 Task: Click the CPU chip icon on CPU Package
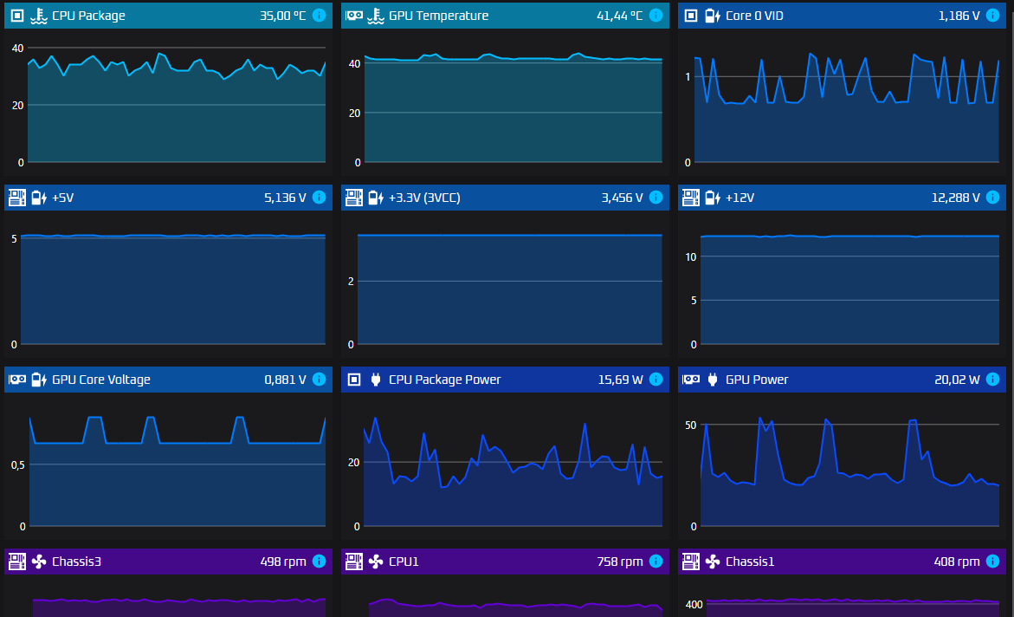point(17,16)
